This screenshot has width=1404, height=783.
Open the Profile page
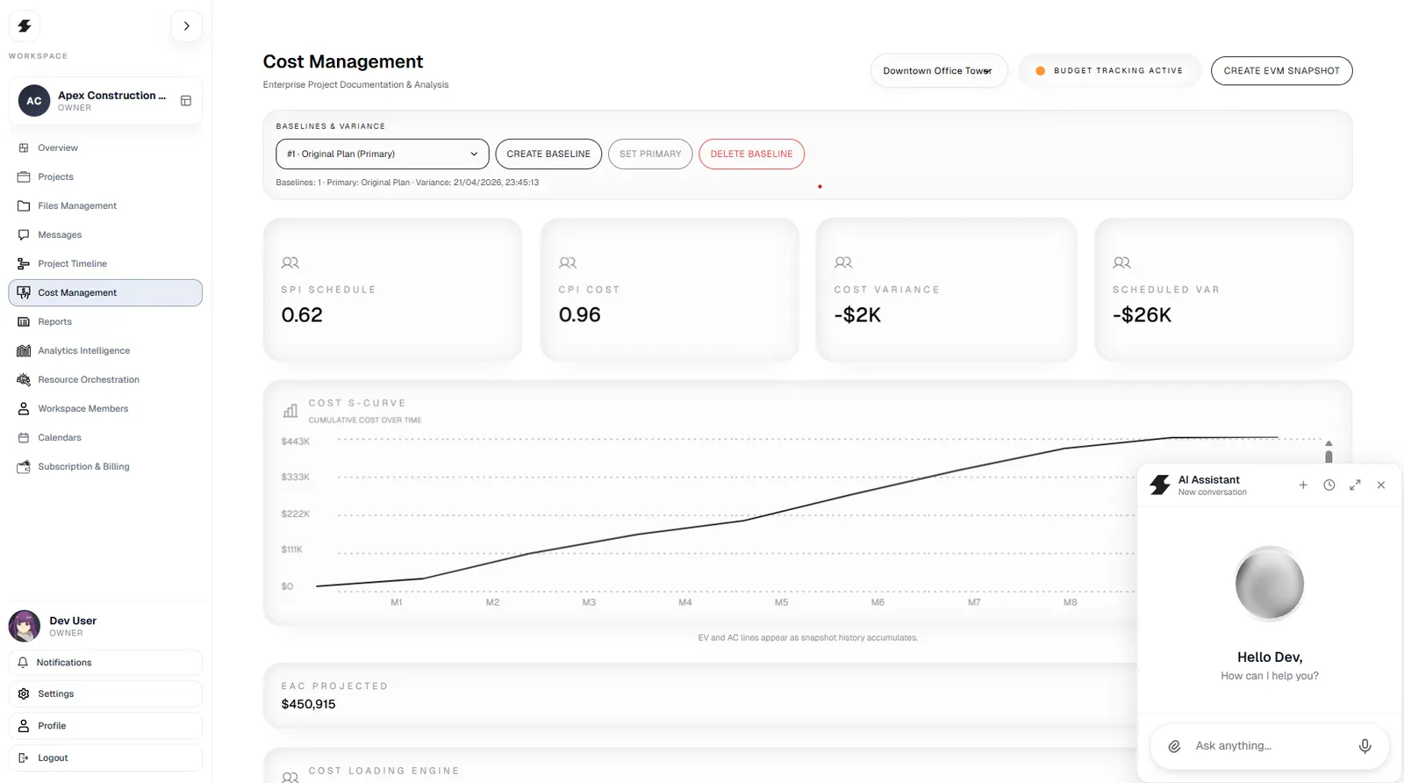[x=105, y=726]
